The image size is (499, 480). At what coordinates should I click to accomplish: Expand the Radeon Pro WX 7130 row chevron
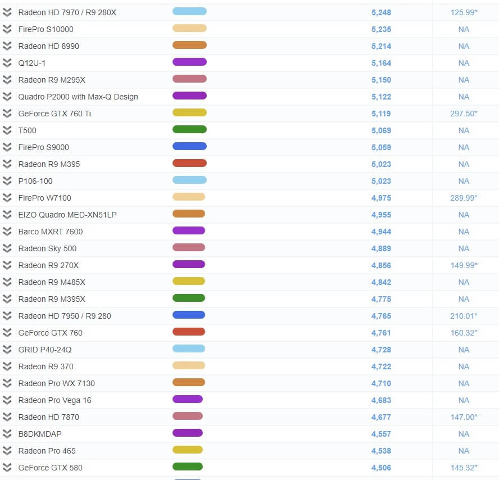[7, 383]
